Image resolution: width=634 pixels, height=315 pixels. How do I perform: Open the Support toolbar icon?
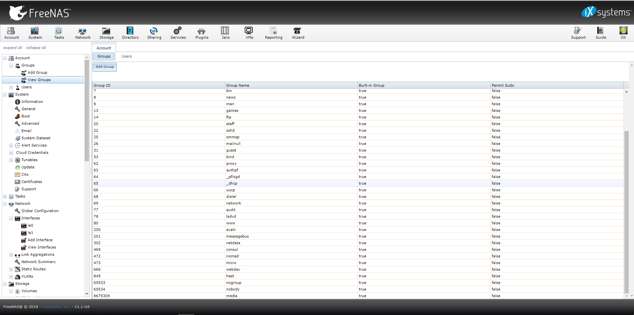pos(578,33)
